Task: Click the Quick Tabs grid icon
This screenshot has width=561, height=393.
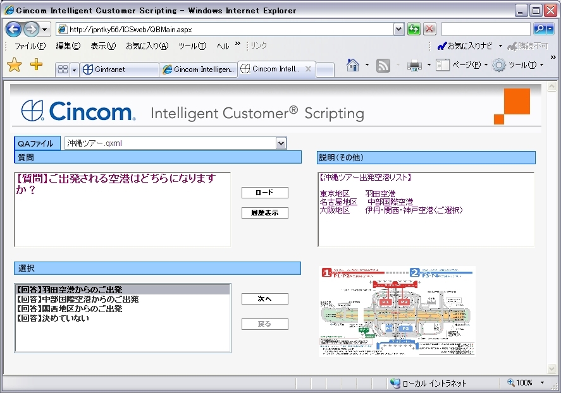Action: tap(63, 70)
